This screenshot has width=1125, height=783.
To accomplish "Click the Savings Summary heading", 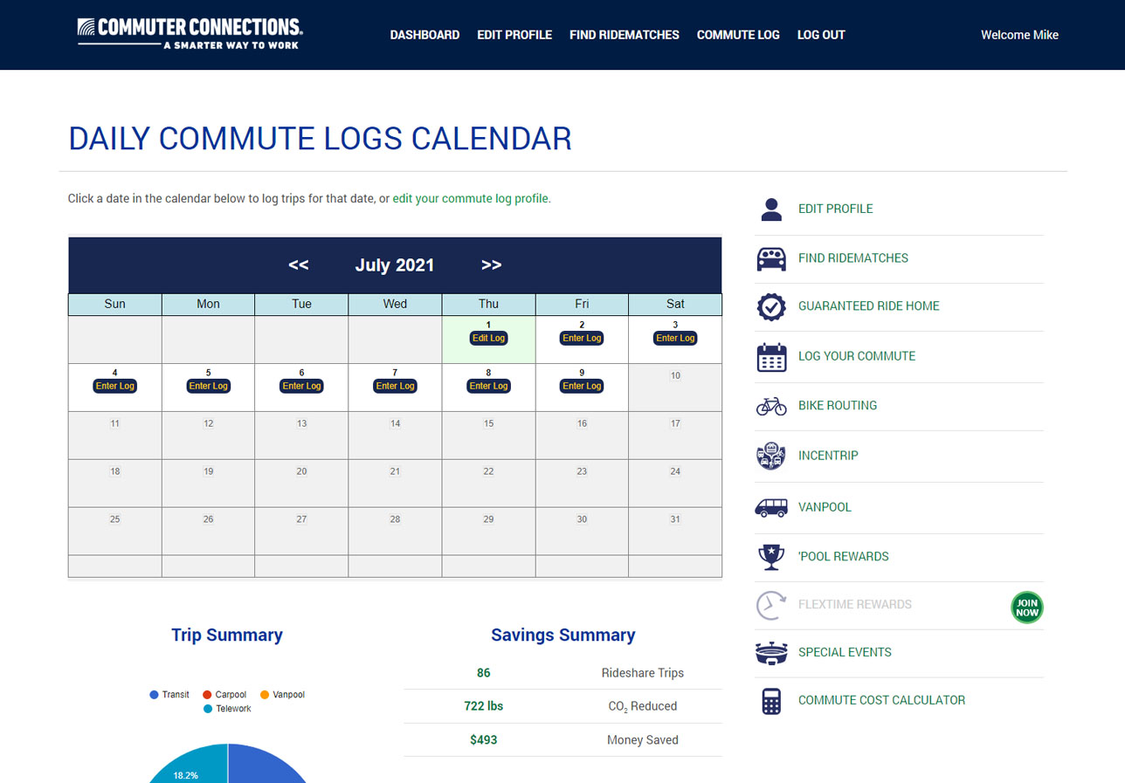I will [x=563, y=635].
